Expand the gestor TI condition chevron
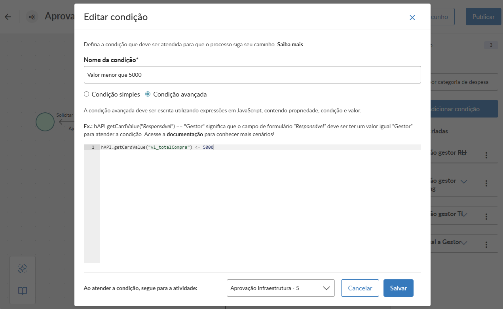This screenshot has height=309, width=503. point(465,214)
